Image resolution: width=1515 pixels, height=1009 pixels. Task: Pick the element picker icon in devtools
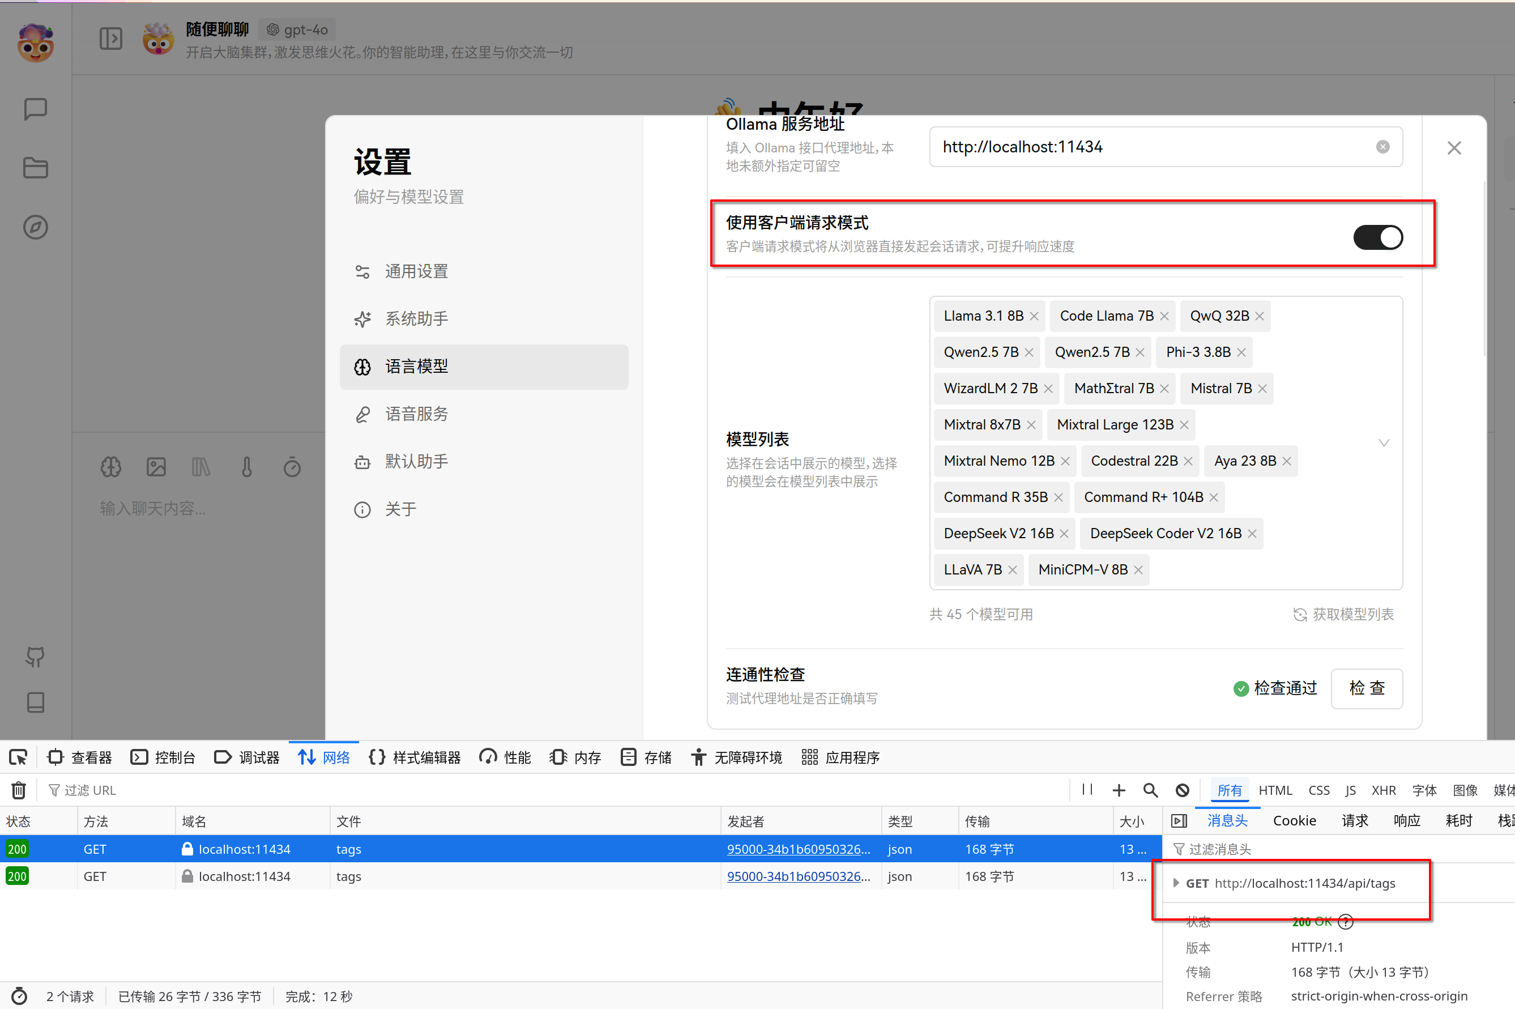18,757
